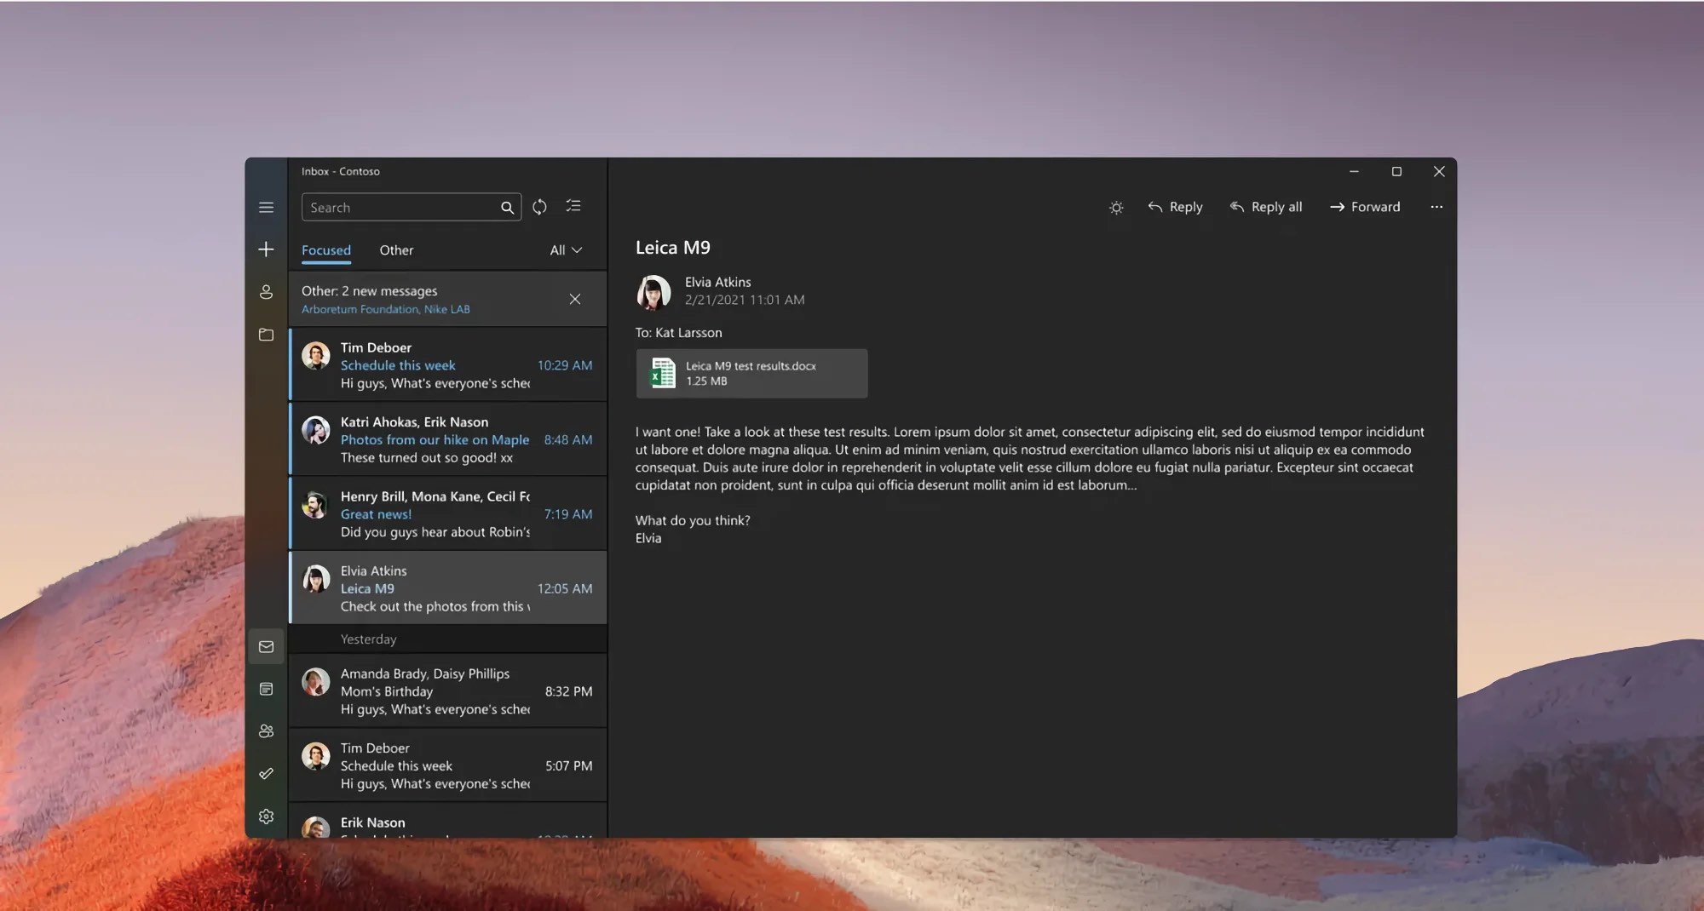Image resolution: width=1704 pixels, height=911 pixels.
Task: Open the Calendar icon in the sidebar
Action: coord(266,688)
